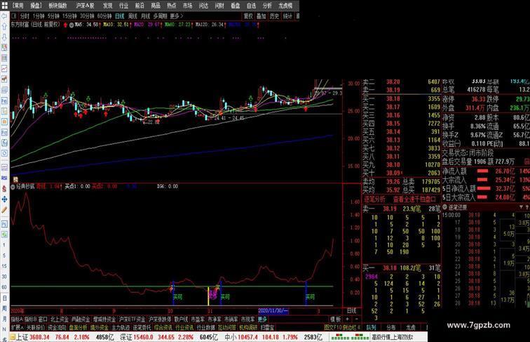Open 查看全速千档盘口 link
This screenshot has height=342, width=530.
pos(415,199)
